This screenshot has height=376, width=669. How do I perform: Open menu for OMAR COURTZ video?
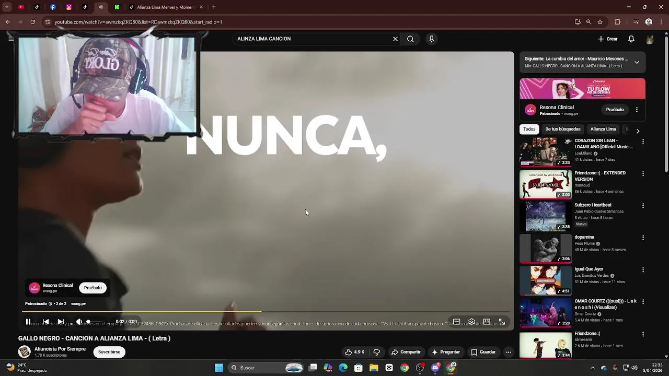tap(643, 302)
